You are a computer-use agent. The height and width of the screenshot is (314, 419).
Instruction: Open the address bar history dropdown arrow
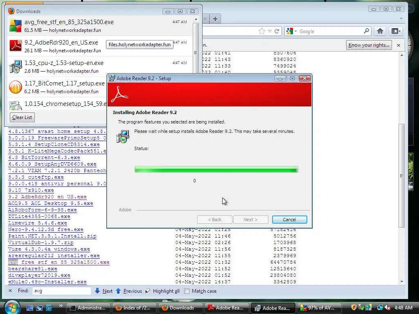coord(270,31)
